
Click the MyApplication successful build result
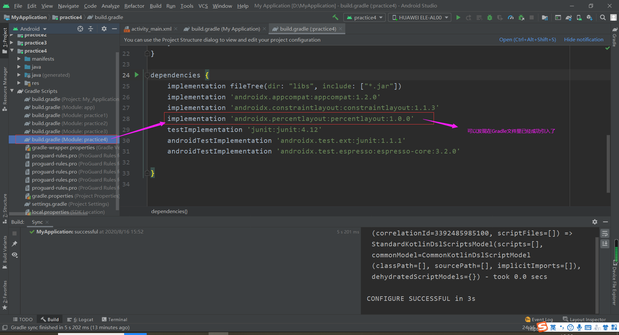pos(86,232)
